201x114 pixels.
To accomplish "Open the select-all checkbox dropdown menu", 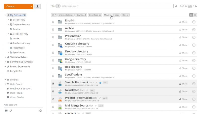I will (x=56, y=15).
